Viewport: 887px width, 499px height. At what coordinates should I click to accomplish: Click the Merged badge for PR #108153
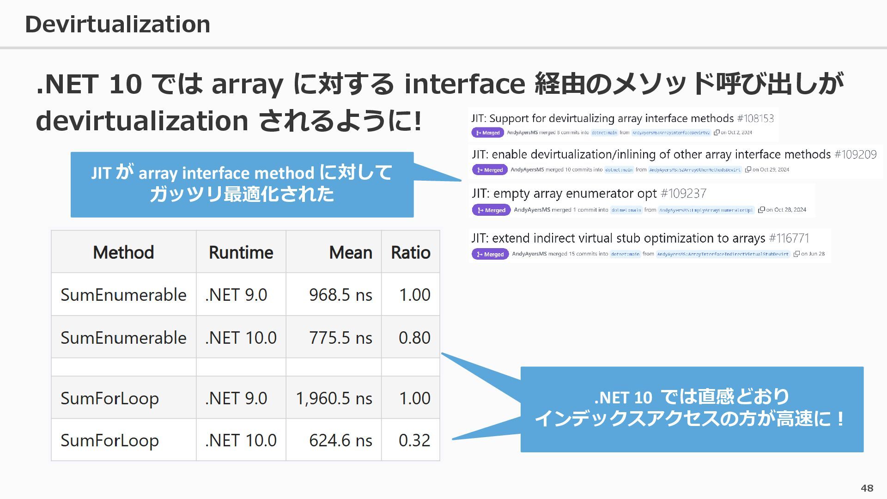(487, 133)
